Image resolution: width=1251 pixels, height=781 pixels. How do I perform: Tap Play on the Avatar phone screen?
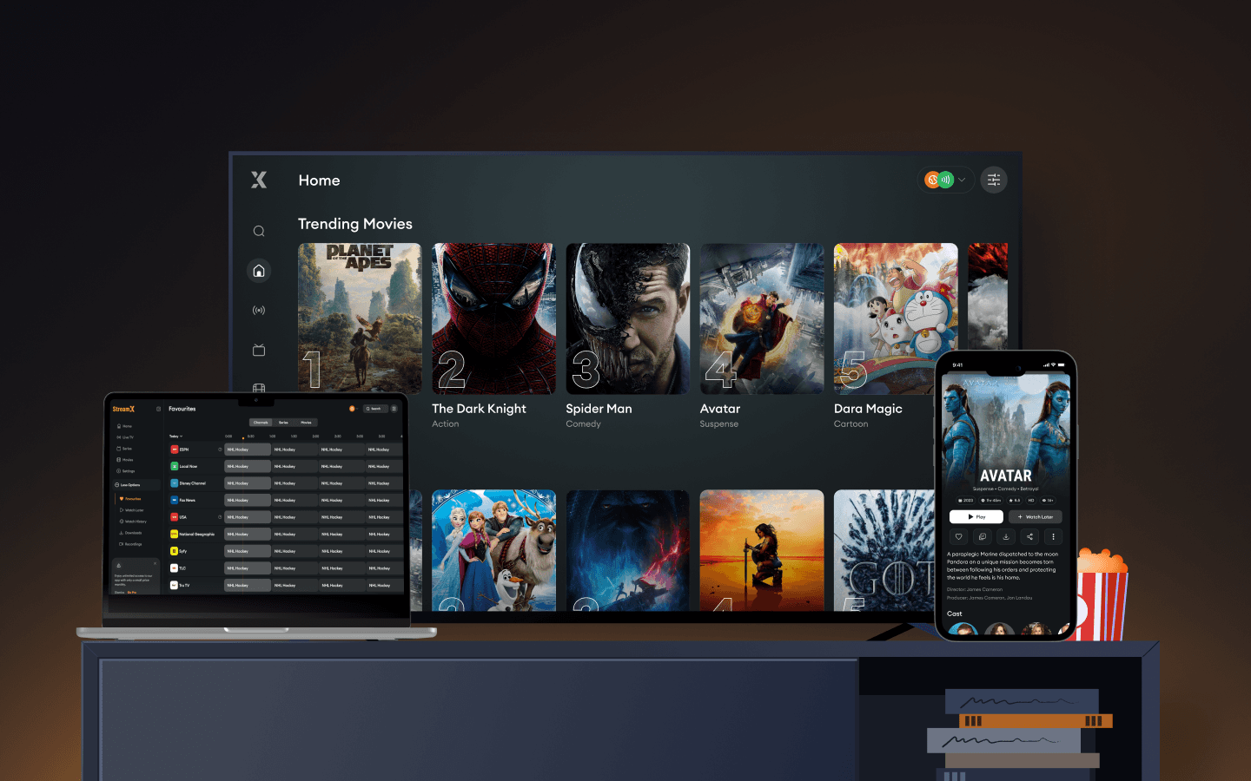coord(976,516)
